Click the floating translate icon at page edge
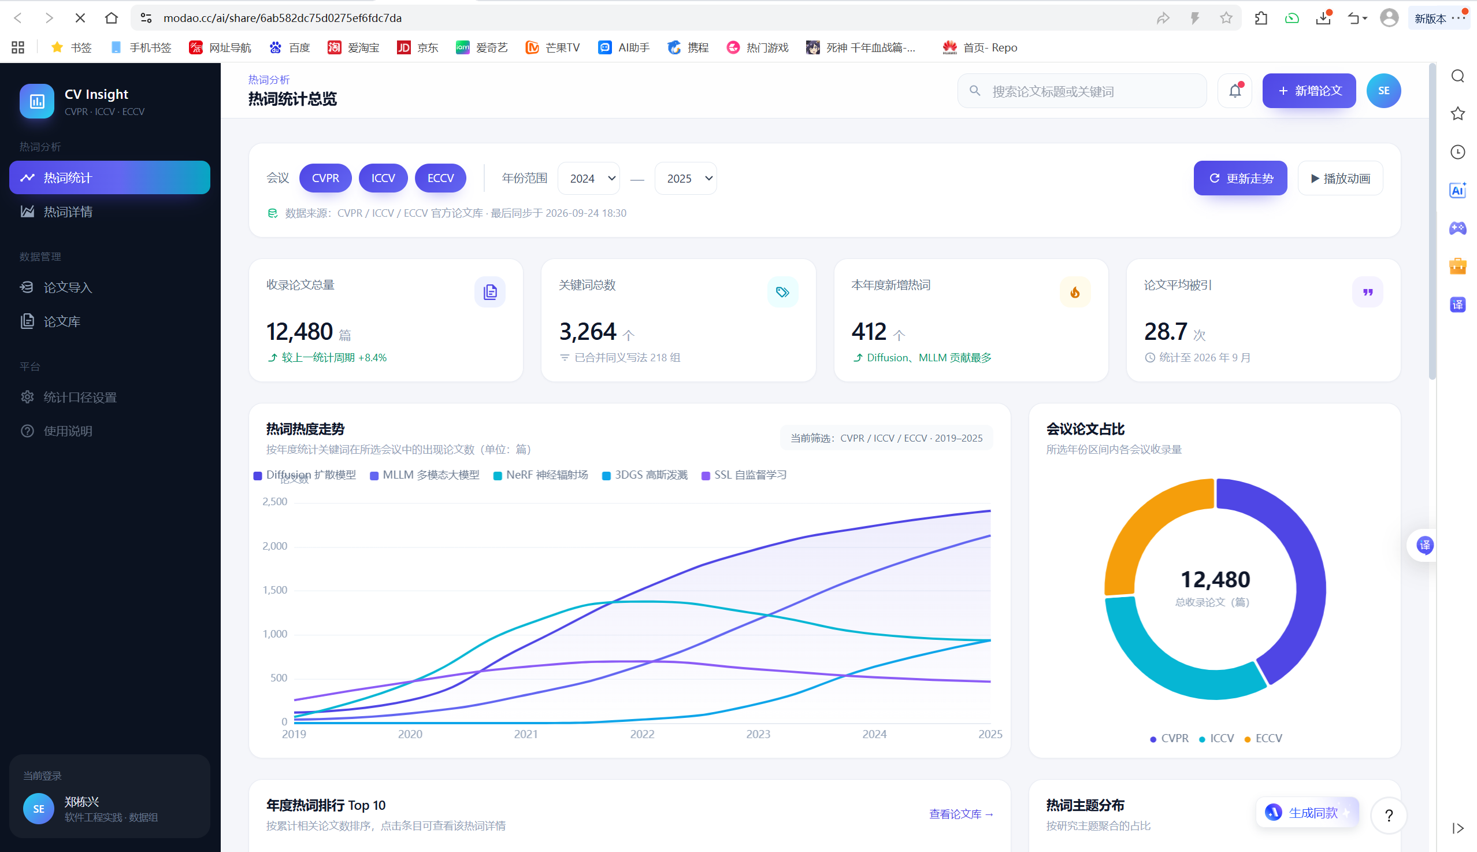The width and height of the screenshot is (1477, 852). point(1424,546)
